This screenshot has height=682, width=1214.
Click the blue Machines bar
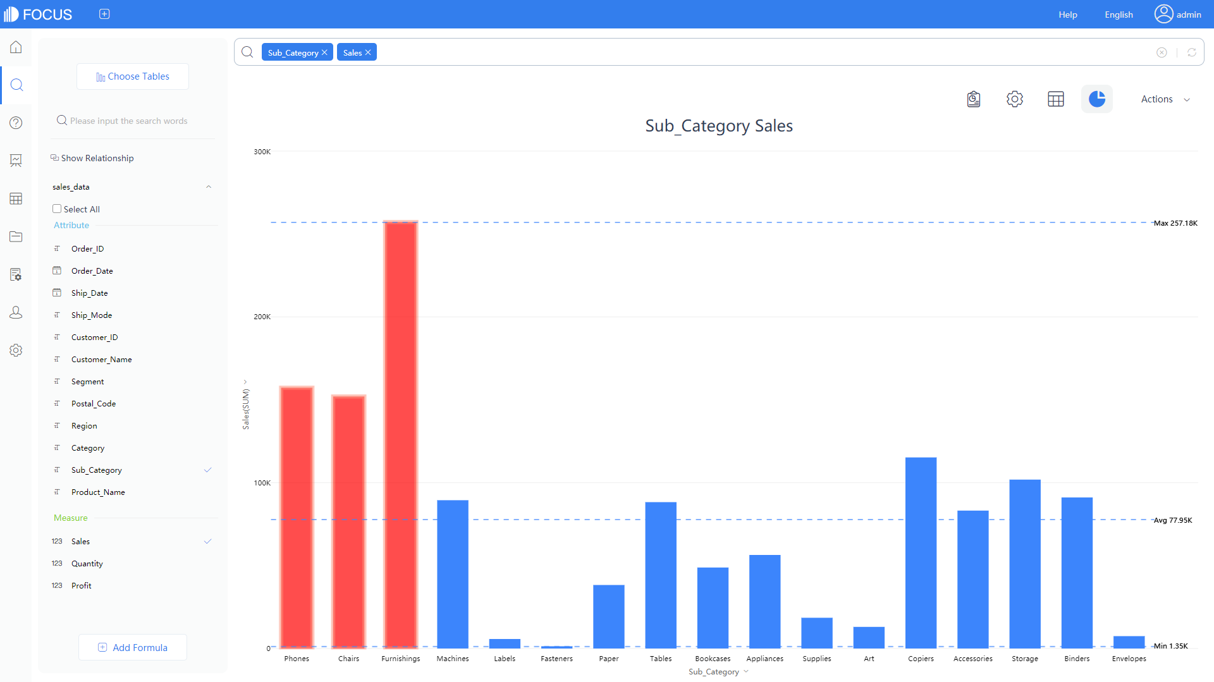point(453,575)
